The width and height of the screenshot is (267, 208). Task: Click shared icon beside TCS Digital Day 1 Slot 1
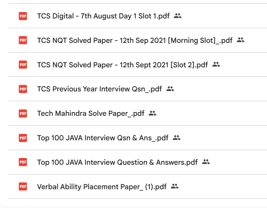pyautogui.click(x=178, y=16)
